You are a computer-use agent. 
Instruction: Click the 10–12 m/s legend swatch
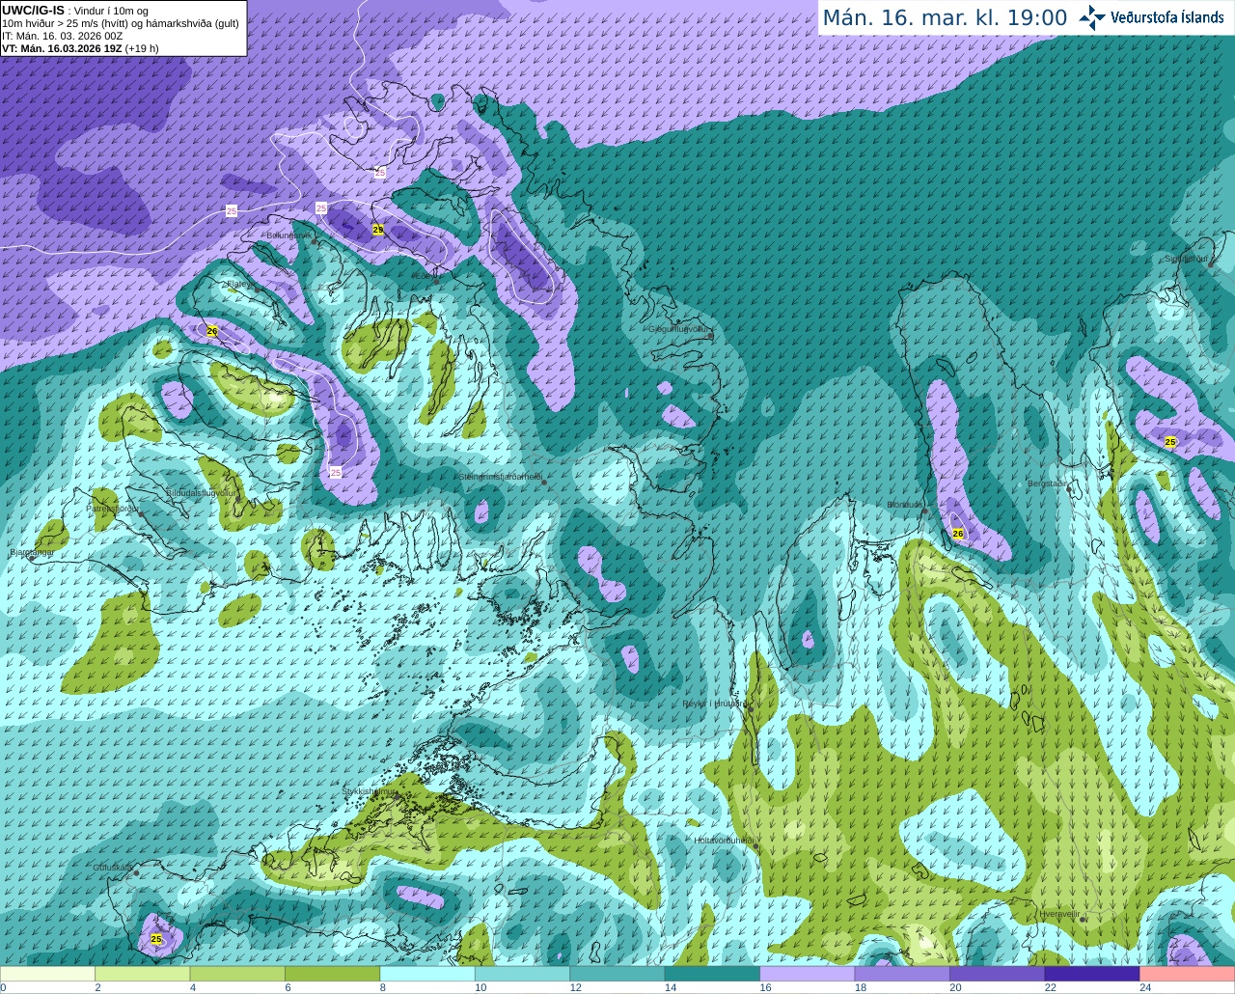[523, 974]
